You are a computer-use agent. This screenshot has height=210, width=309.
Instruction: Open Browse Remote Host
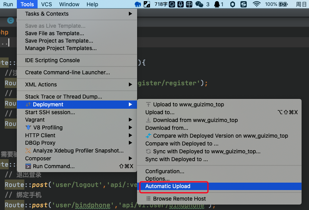(x=219, y=199)
